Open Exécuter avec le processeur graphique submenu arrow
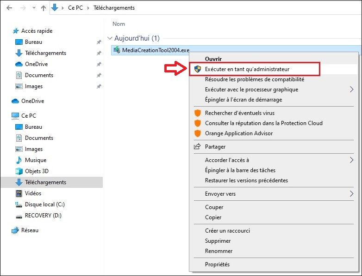The width and height of the screenshot is (362, 276). click(351, 90)
